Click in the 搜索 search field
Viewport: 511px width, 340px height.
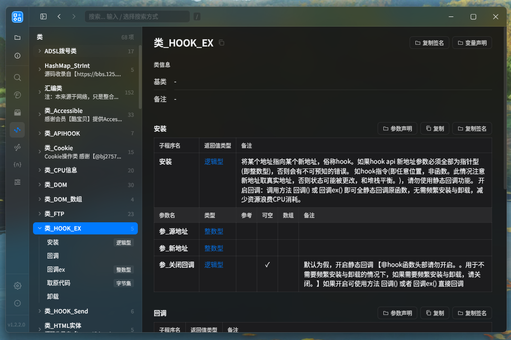point(137,16)
